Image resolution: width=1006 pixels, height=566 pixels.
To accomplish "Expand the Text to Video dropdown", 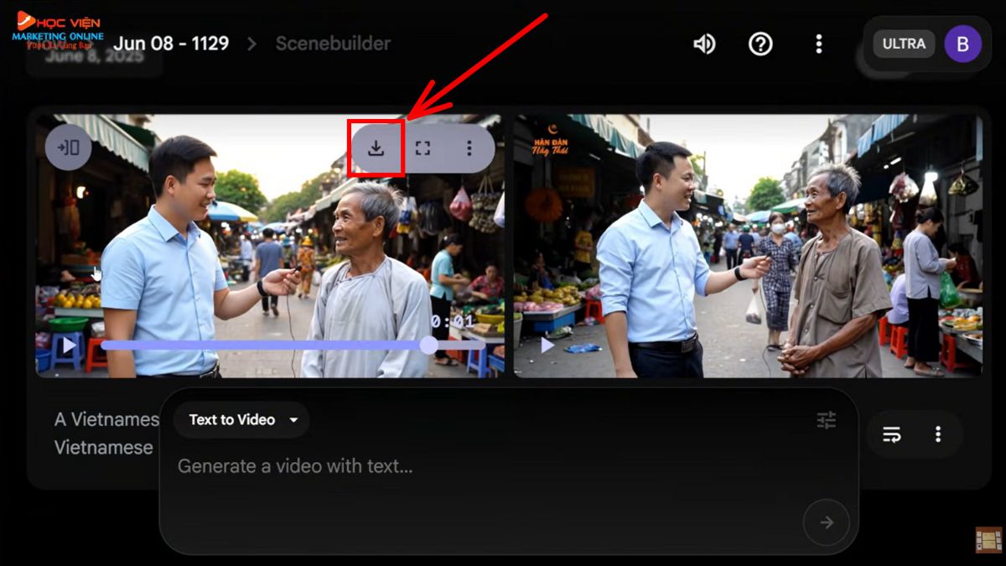I will coord(242,420).
